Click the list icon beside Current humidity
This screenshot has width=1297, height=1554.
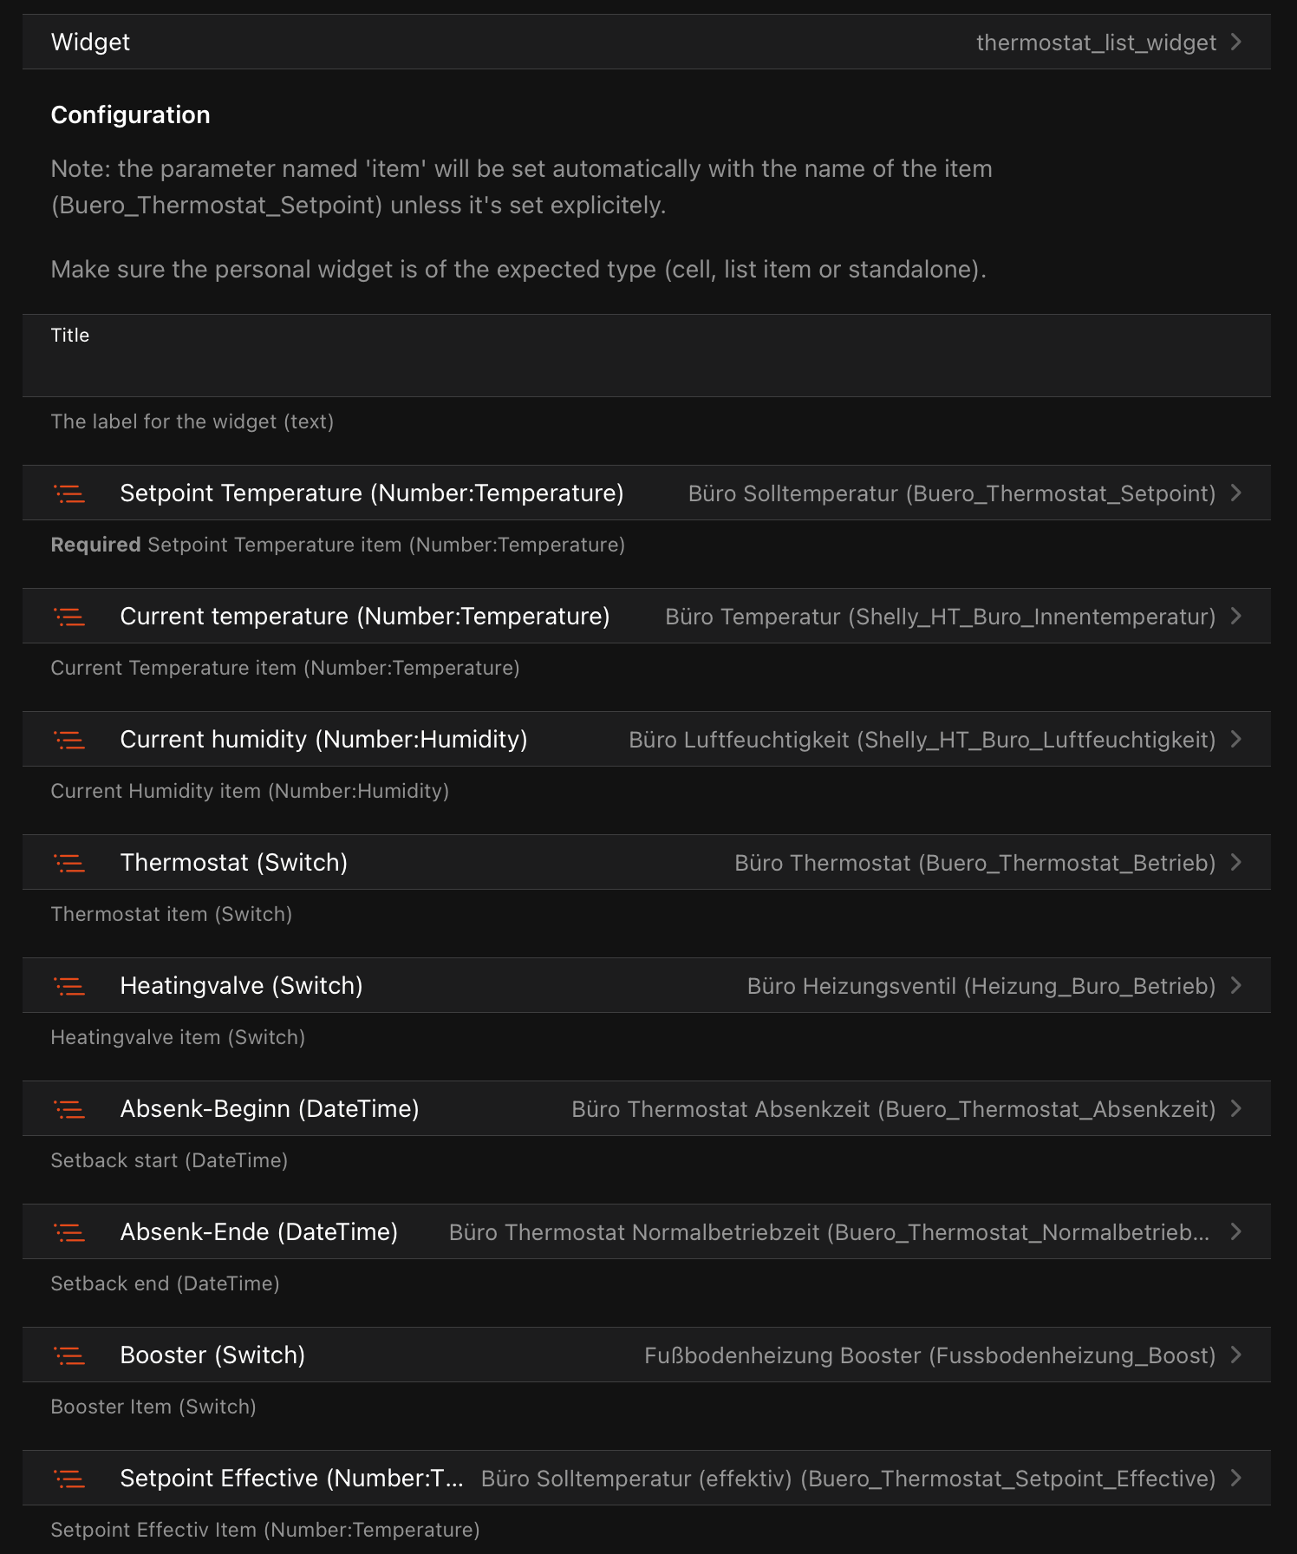pos(69,741)
